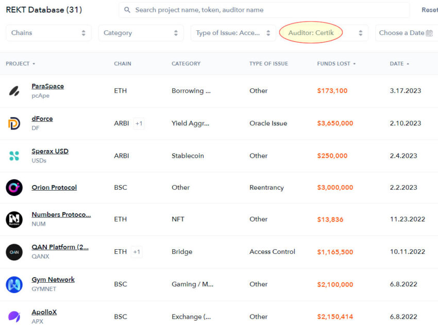The height and width of the screenshot is (331, 438).
Task: Click the ApolloX logo icon
Action: click(14, 317)
